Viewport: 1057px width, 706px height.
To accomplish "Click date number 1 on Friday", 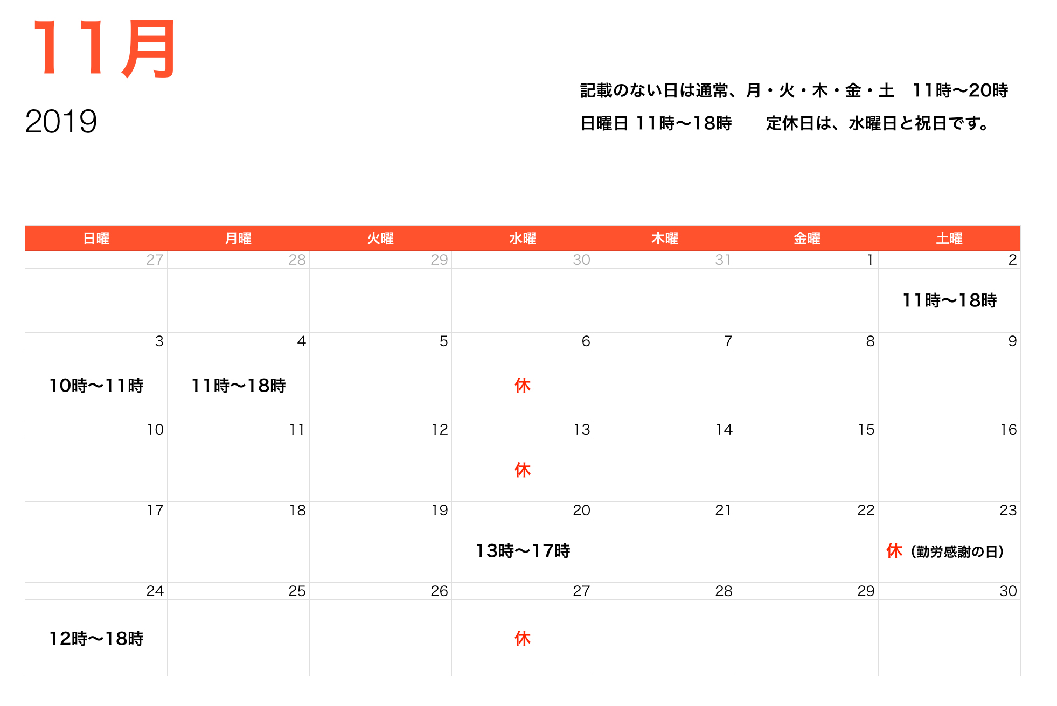I will (870, 260).
